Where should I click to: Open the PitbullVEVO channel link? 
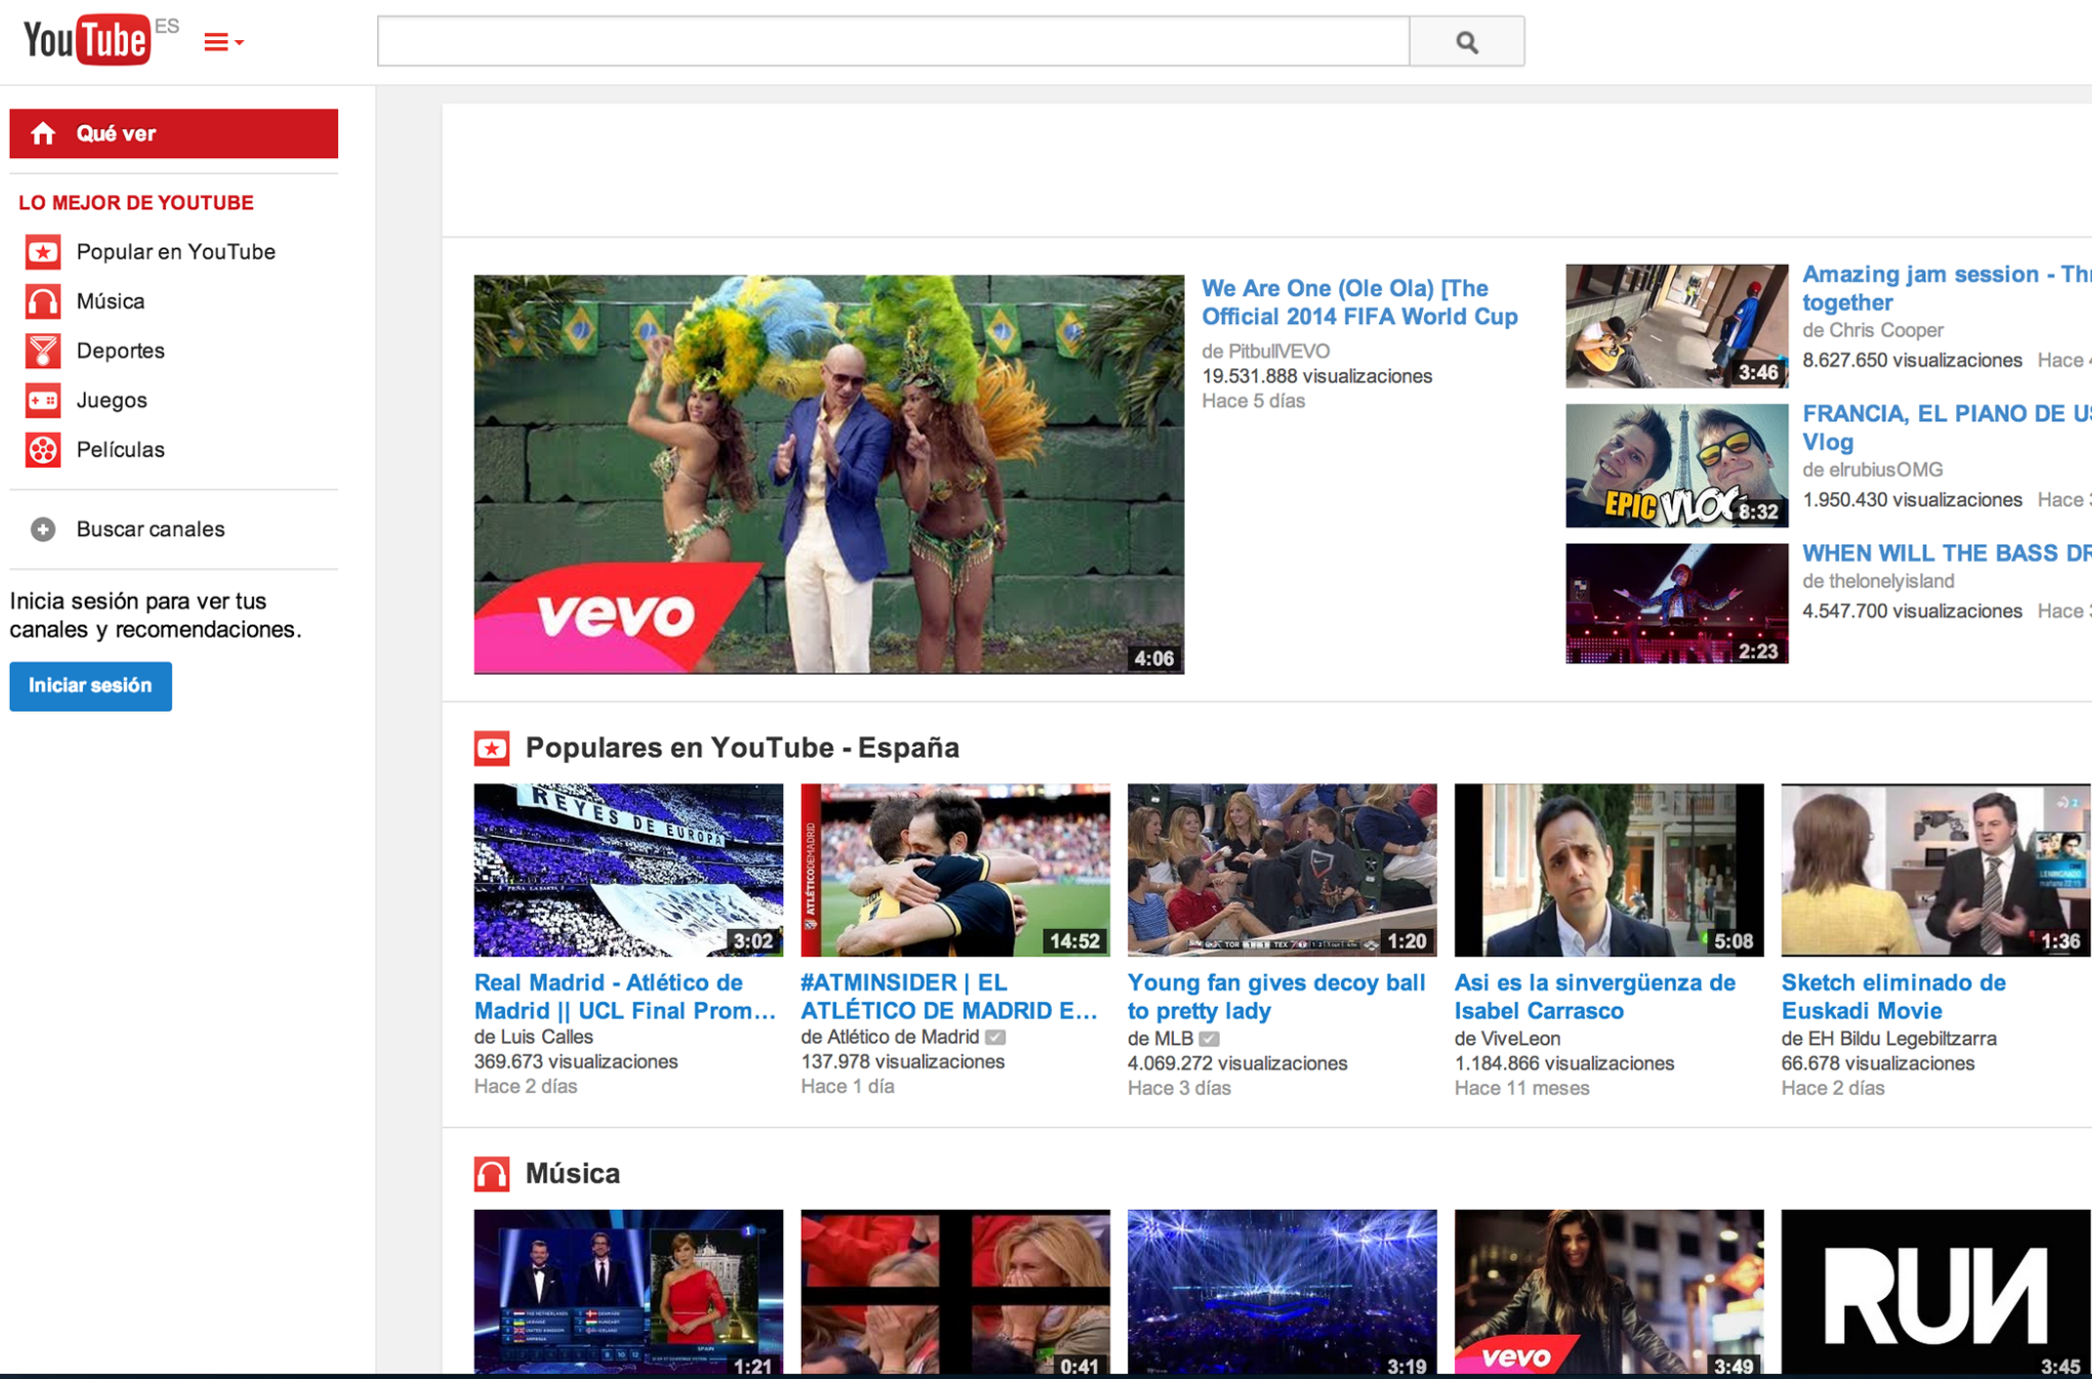(x=1279, y=351)
